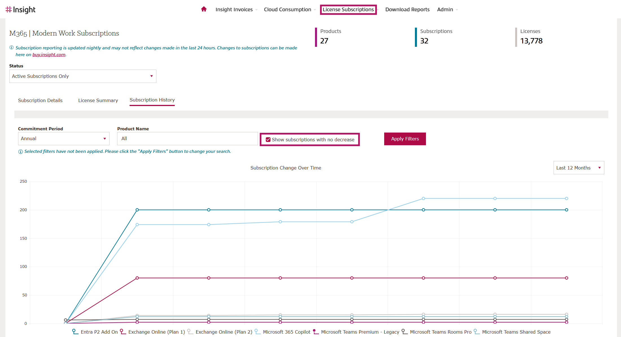Click the last point of the teal 200 line
Screen dimensions: 621x337
coord(566,210)
